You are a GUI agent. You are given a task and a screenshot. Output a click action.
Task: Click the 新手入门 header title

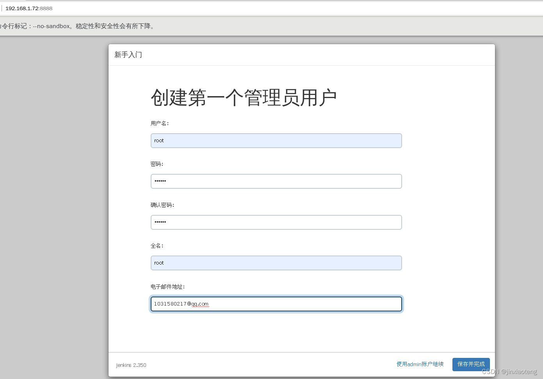coord(128,55)
